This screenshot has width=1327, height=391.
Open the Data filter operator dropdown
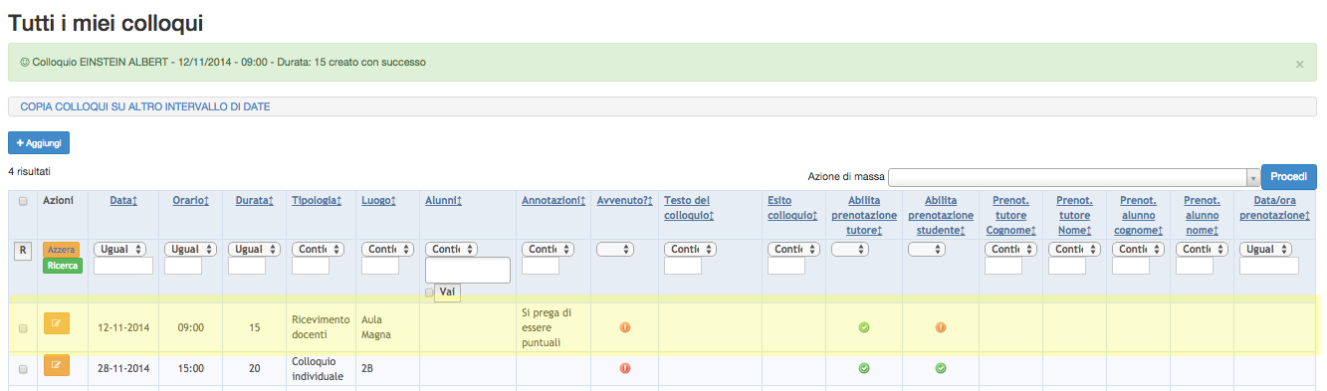point(123,249)
